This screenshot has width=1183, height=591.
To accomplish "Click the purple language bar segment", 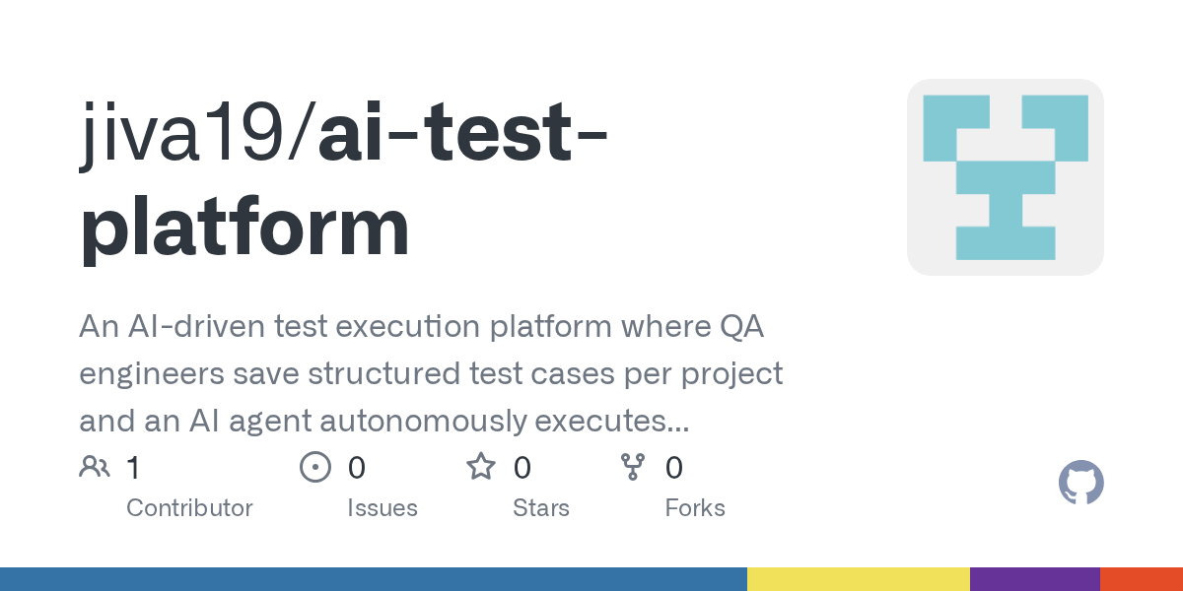I will 1035,579.
